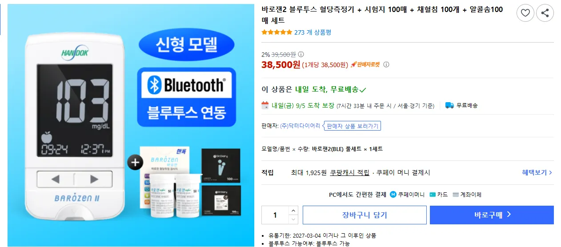Click the 카드 payment icon
Screen dimensions: 561x247
pyautogui.click(x=433, y=194)
